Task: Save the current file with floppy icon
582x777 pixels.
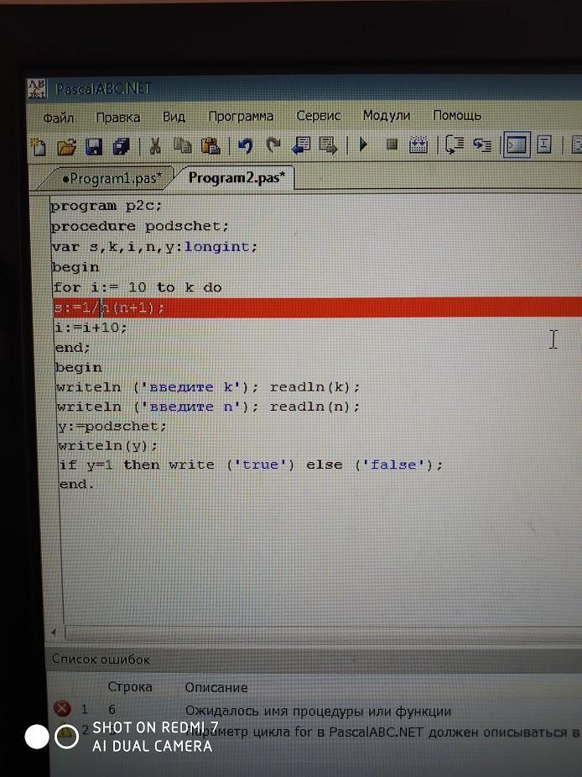Action: tap(94, 147)
